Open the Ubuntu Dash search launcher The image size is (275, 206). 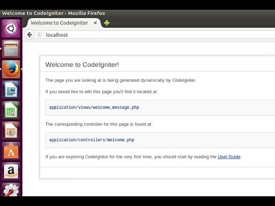[11, 29]
